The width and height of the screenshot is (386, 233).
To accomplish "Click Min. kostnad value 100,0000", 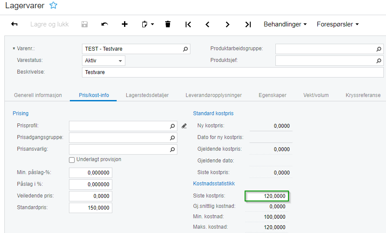I will click(267, 217).
